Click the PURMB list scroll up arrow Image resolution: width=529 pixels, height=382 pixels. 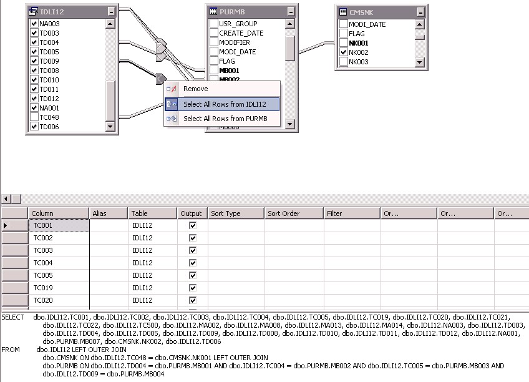[290, 24]
